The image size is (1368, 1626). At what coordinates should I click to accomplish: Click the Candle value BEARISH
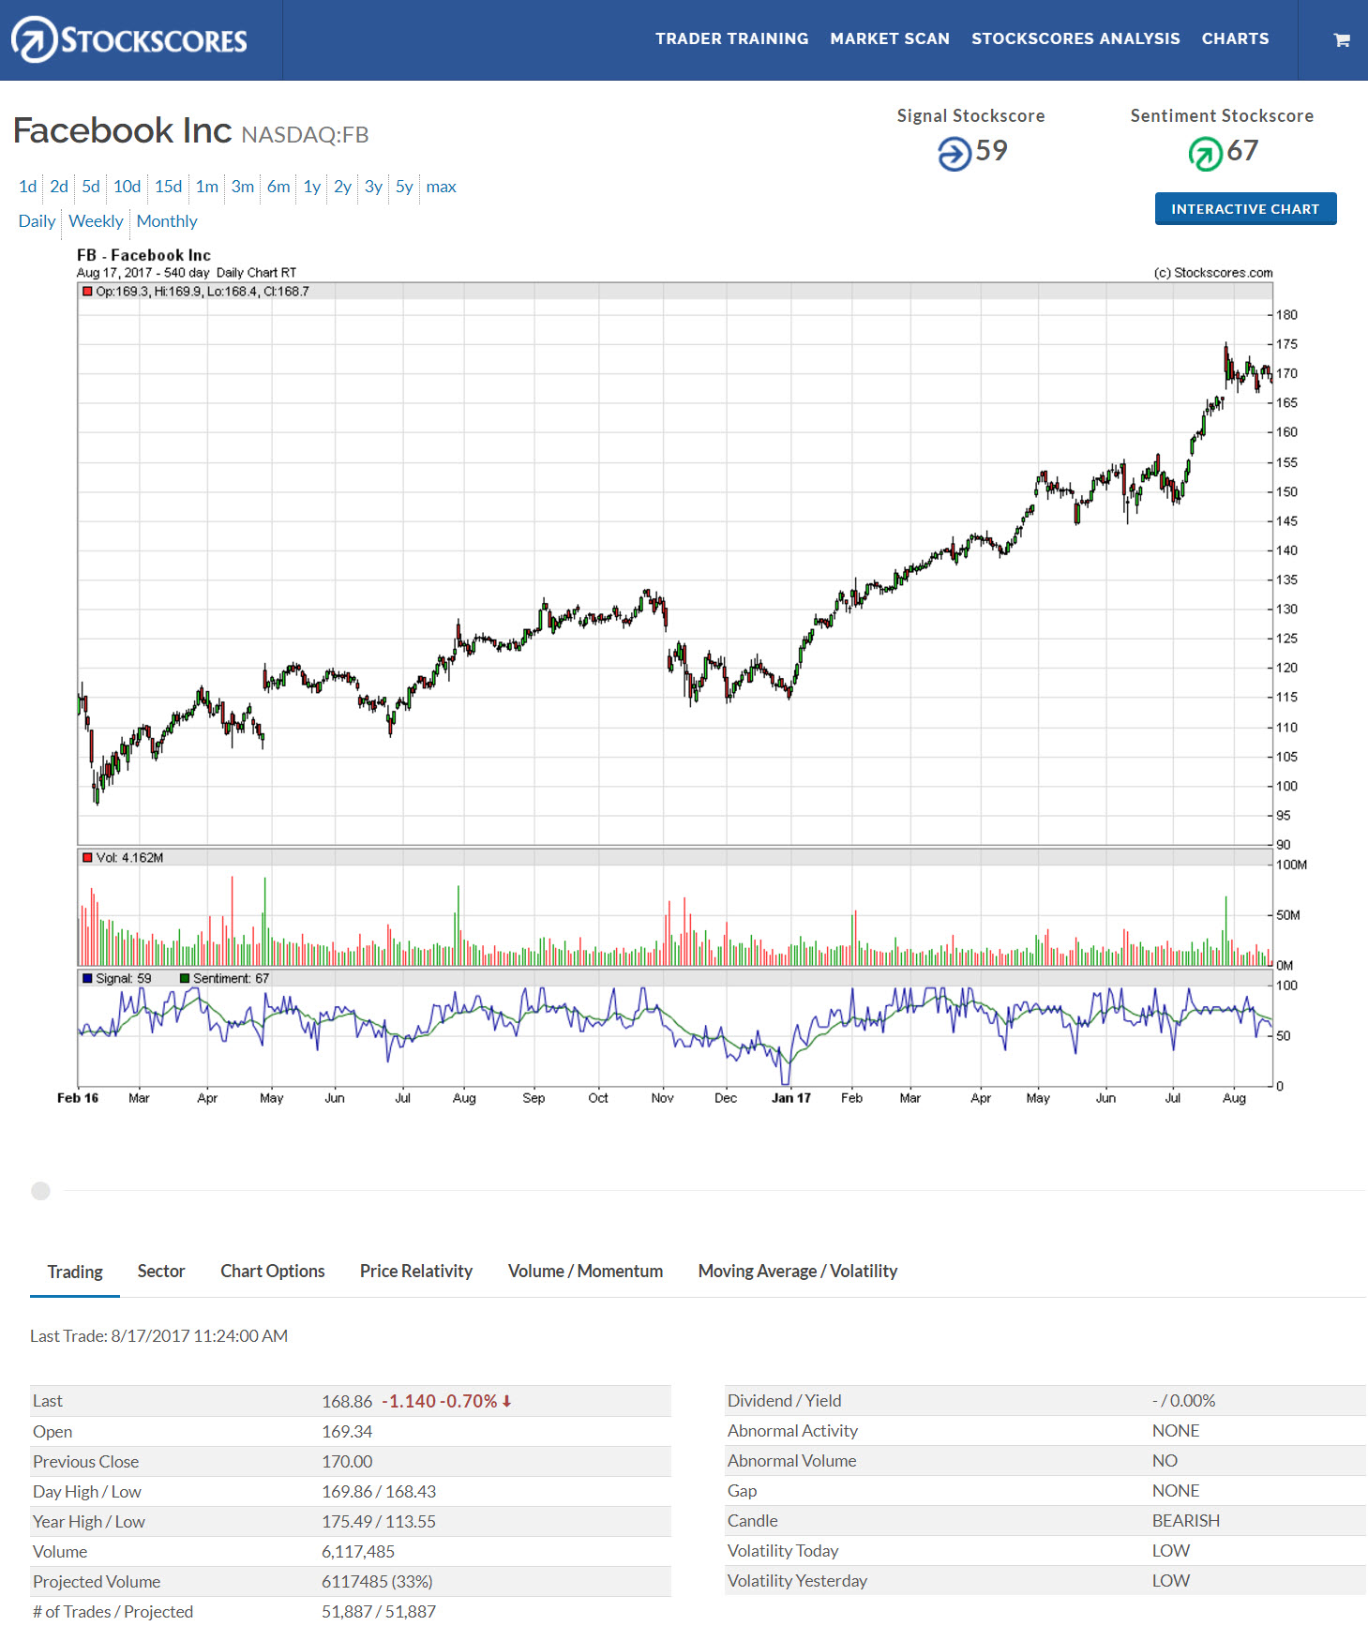[1186, 1521]
